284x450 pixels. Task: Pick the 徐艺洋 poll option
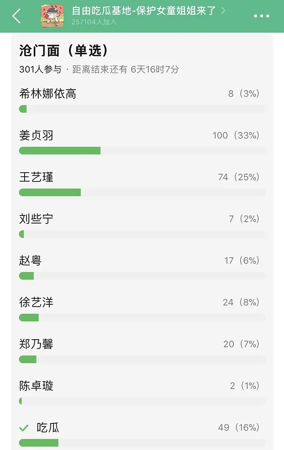[142, 309]
